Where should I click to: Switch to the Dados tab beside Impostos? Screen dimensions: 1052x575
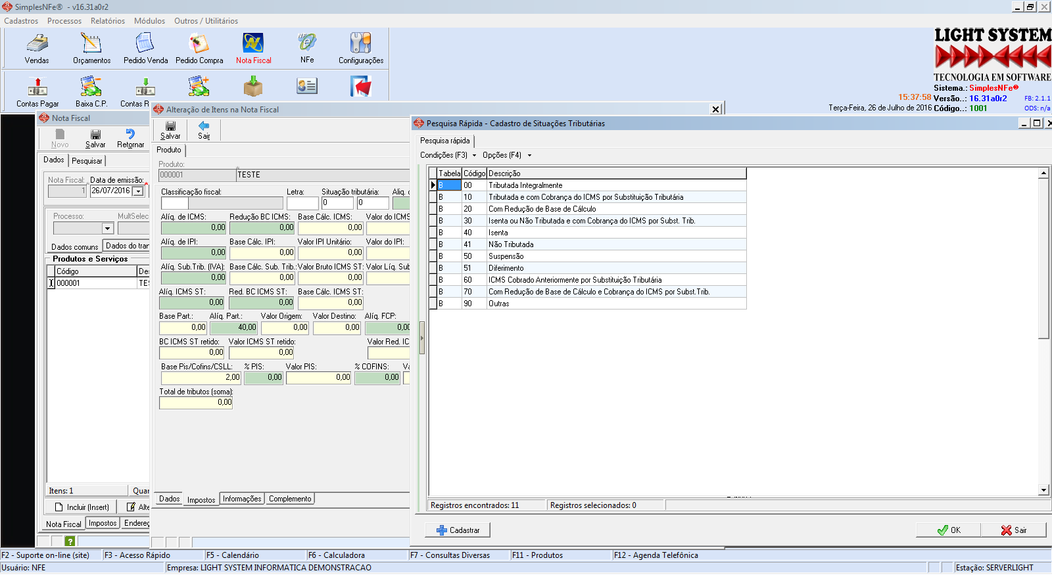tap(169, 499)
